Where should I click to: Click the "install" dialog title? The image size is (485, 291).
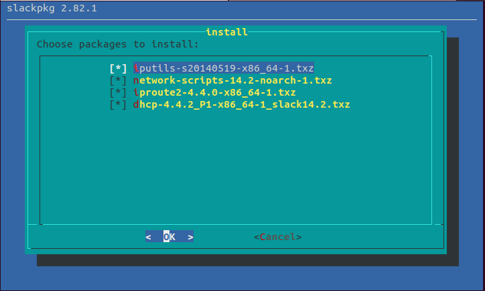(226, 31)
